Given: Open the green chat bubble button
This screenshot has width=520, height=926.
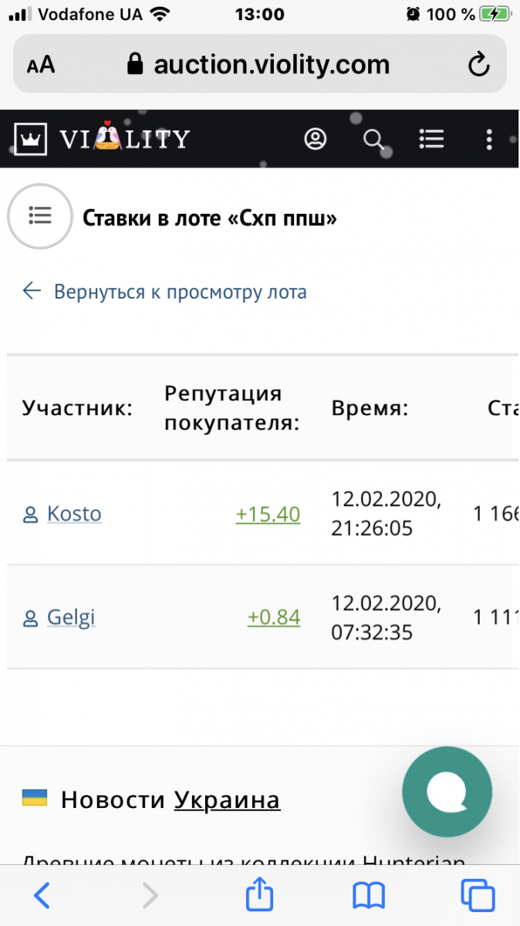Looking at the screenshot, I should 447,792.
